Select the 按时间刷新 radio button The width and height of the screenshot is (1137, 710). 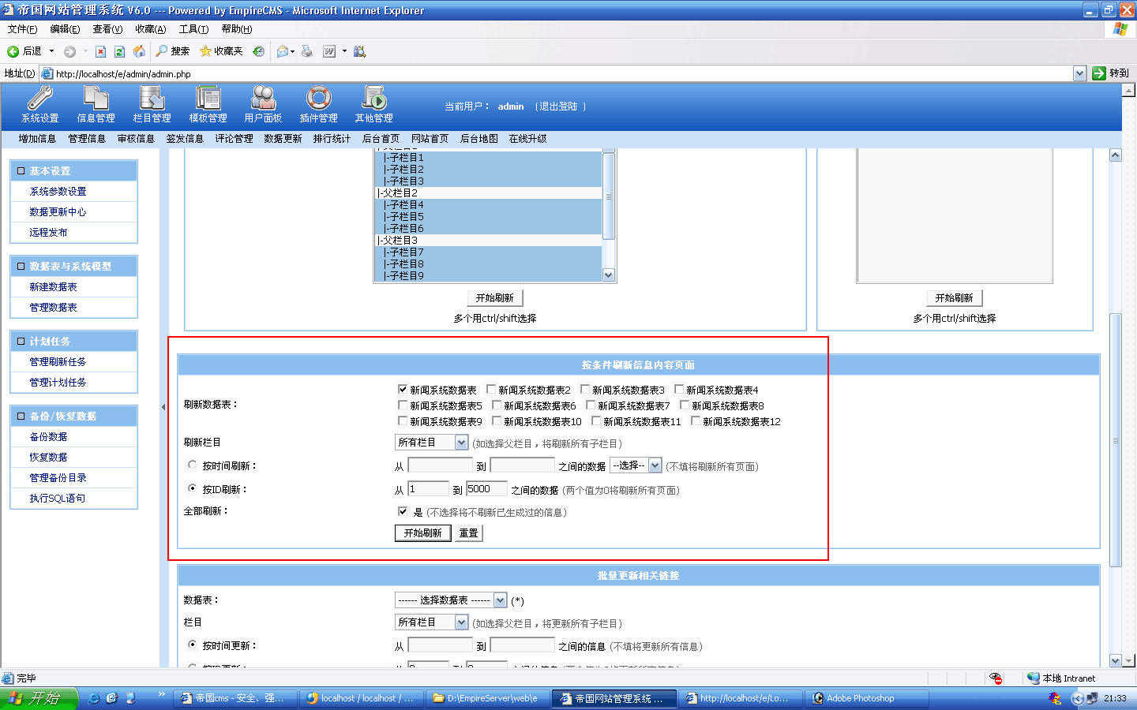click(x=192, y=465)
